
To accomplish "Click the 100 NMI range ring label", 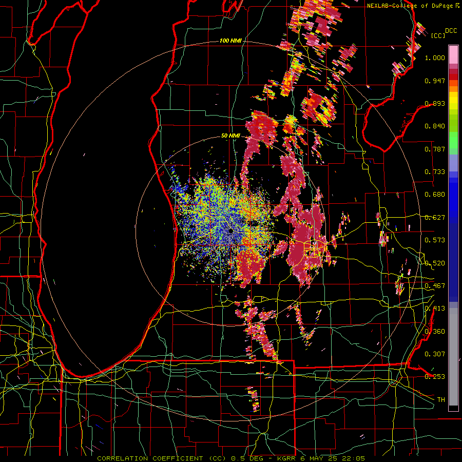I will 230,41.
